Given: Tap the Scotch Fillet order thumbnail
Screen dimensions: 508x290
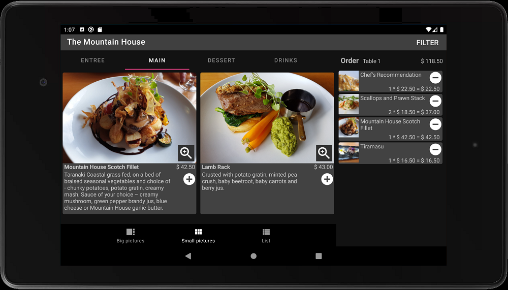Looking at the screenshot, I should coord(348,128).
